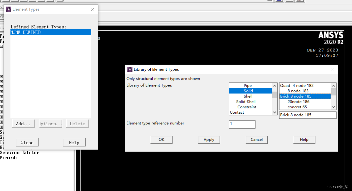Choose the concret 65 element
The height and width of the screenshot is (191, 352).
click(x=297, y=107)
